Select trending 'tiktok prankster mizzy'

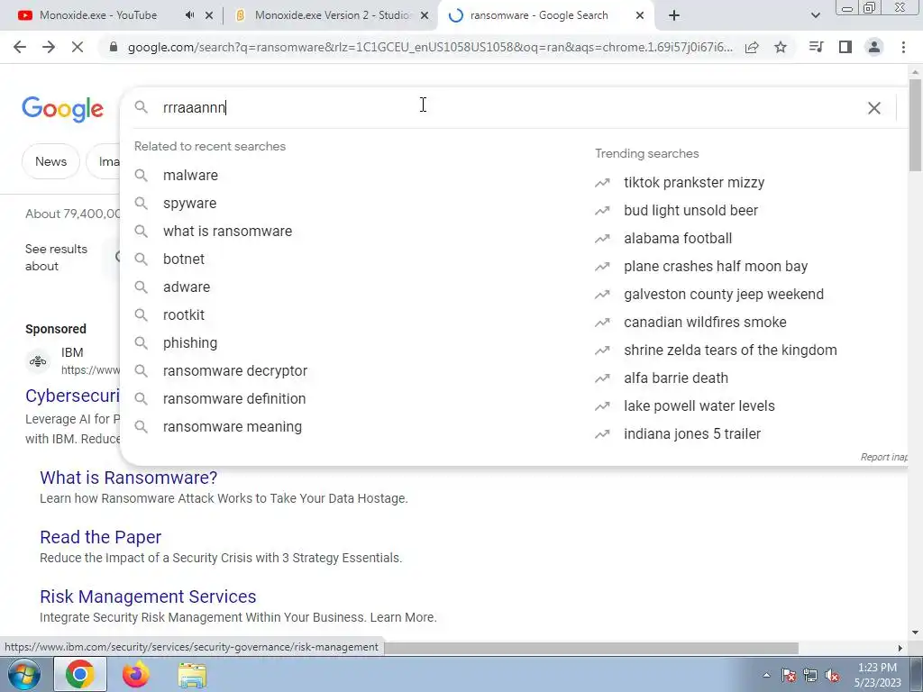click(694, 182)
